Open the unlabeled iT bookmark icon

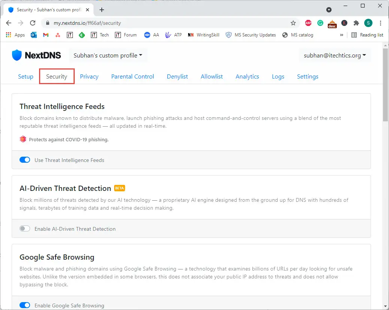70,35
